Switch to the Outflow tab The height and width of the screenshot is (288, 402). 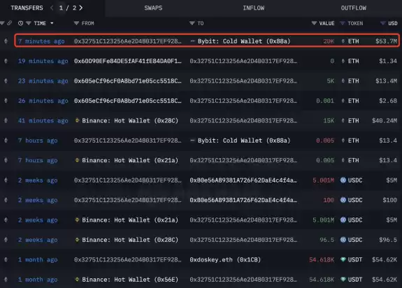click(354, 8)
